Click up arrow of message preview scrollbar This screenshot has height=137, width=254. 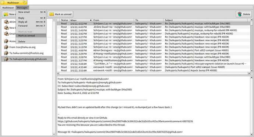click(x=251, y=78)
